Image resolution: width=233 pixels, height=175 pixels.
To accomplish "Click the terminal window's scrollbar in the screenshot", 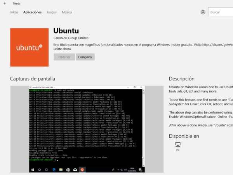I will 143,128.
